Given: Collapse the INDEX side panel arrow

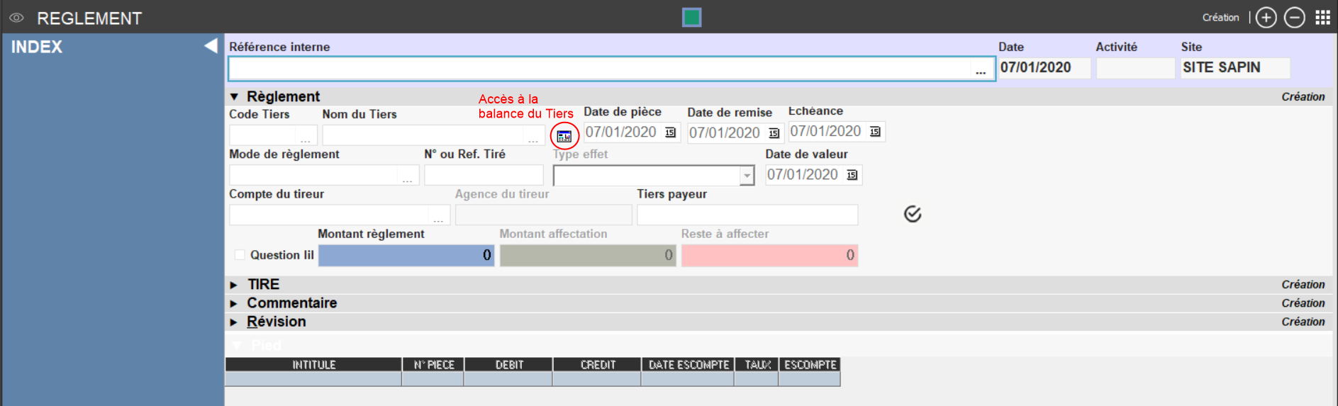Looking at the screenshot, I should pos(211,46).
